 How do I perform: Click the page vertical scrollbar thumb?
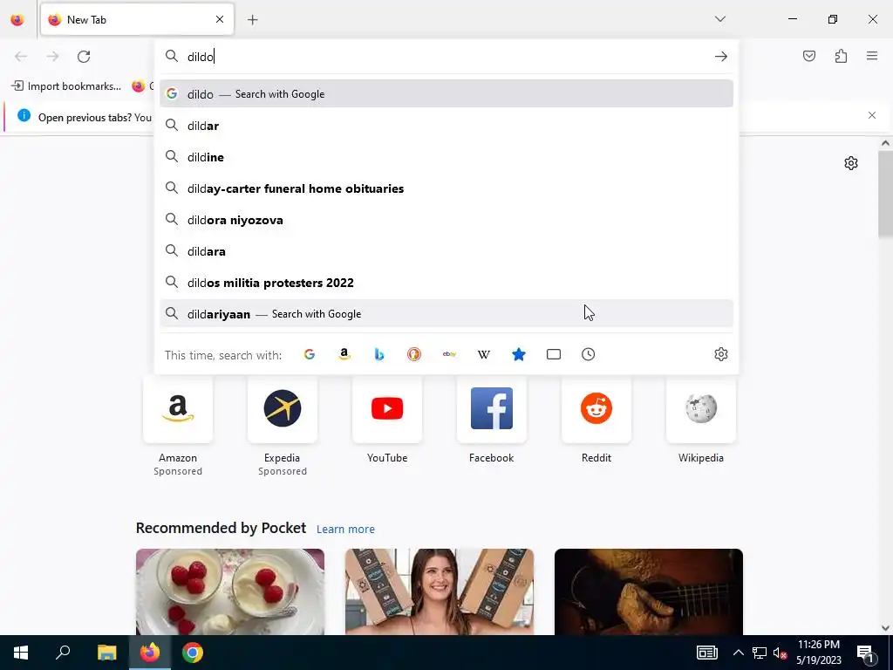pyautogui.click(x=885, y=195)
